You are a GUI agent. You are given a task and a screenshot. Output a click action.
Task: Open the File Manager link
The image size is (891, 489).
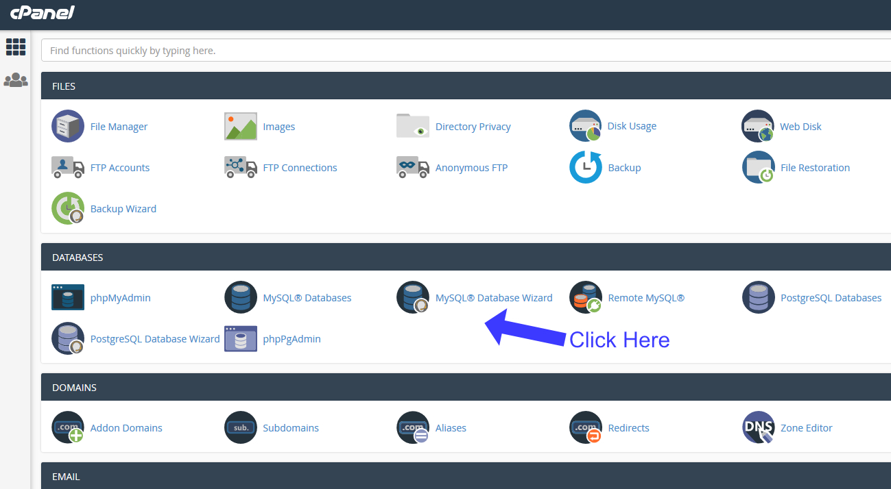(119, 127)
